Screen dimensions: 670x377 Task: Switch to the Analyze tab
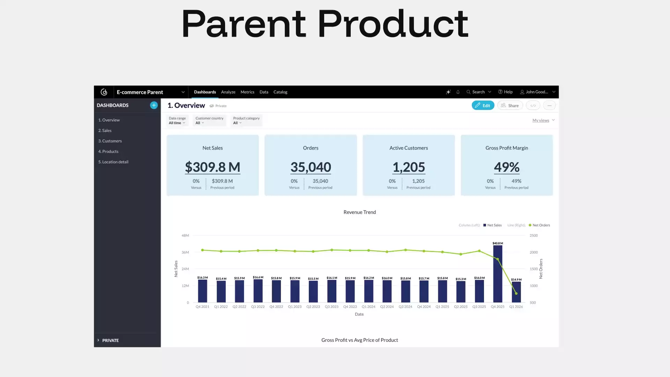pyautogui.click(x=228, y=92)
